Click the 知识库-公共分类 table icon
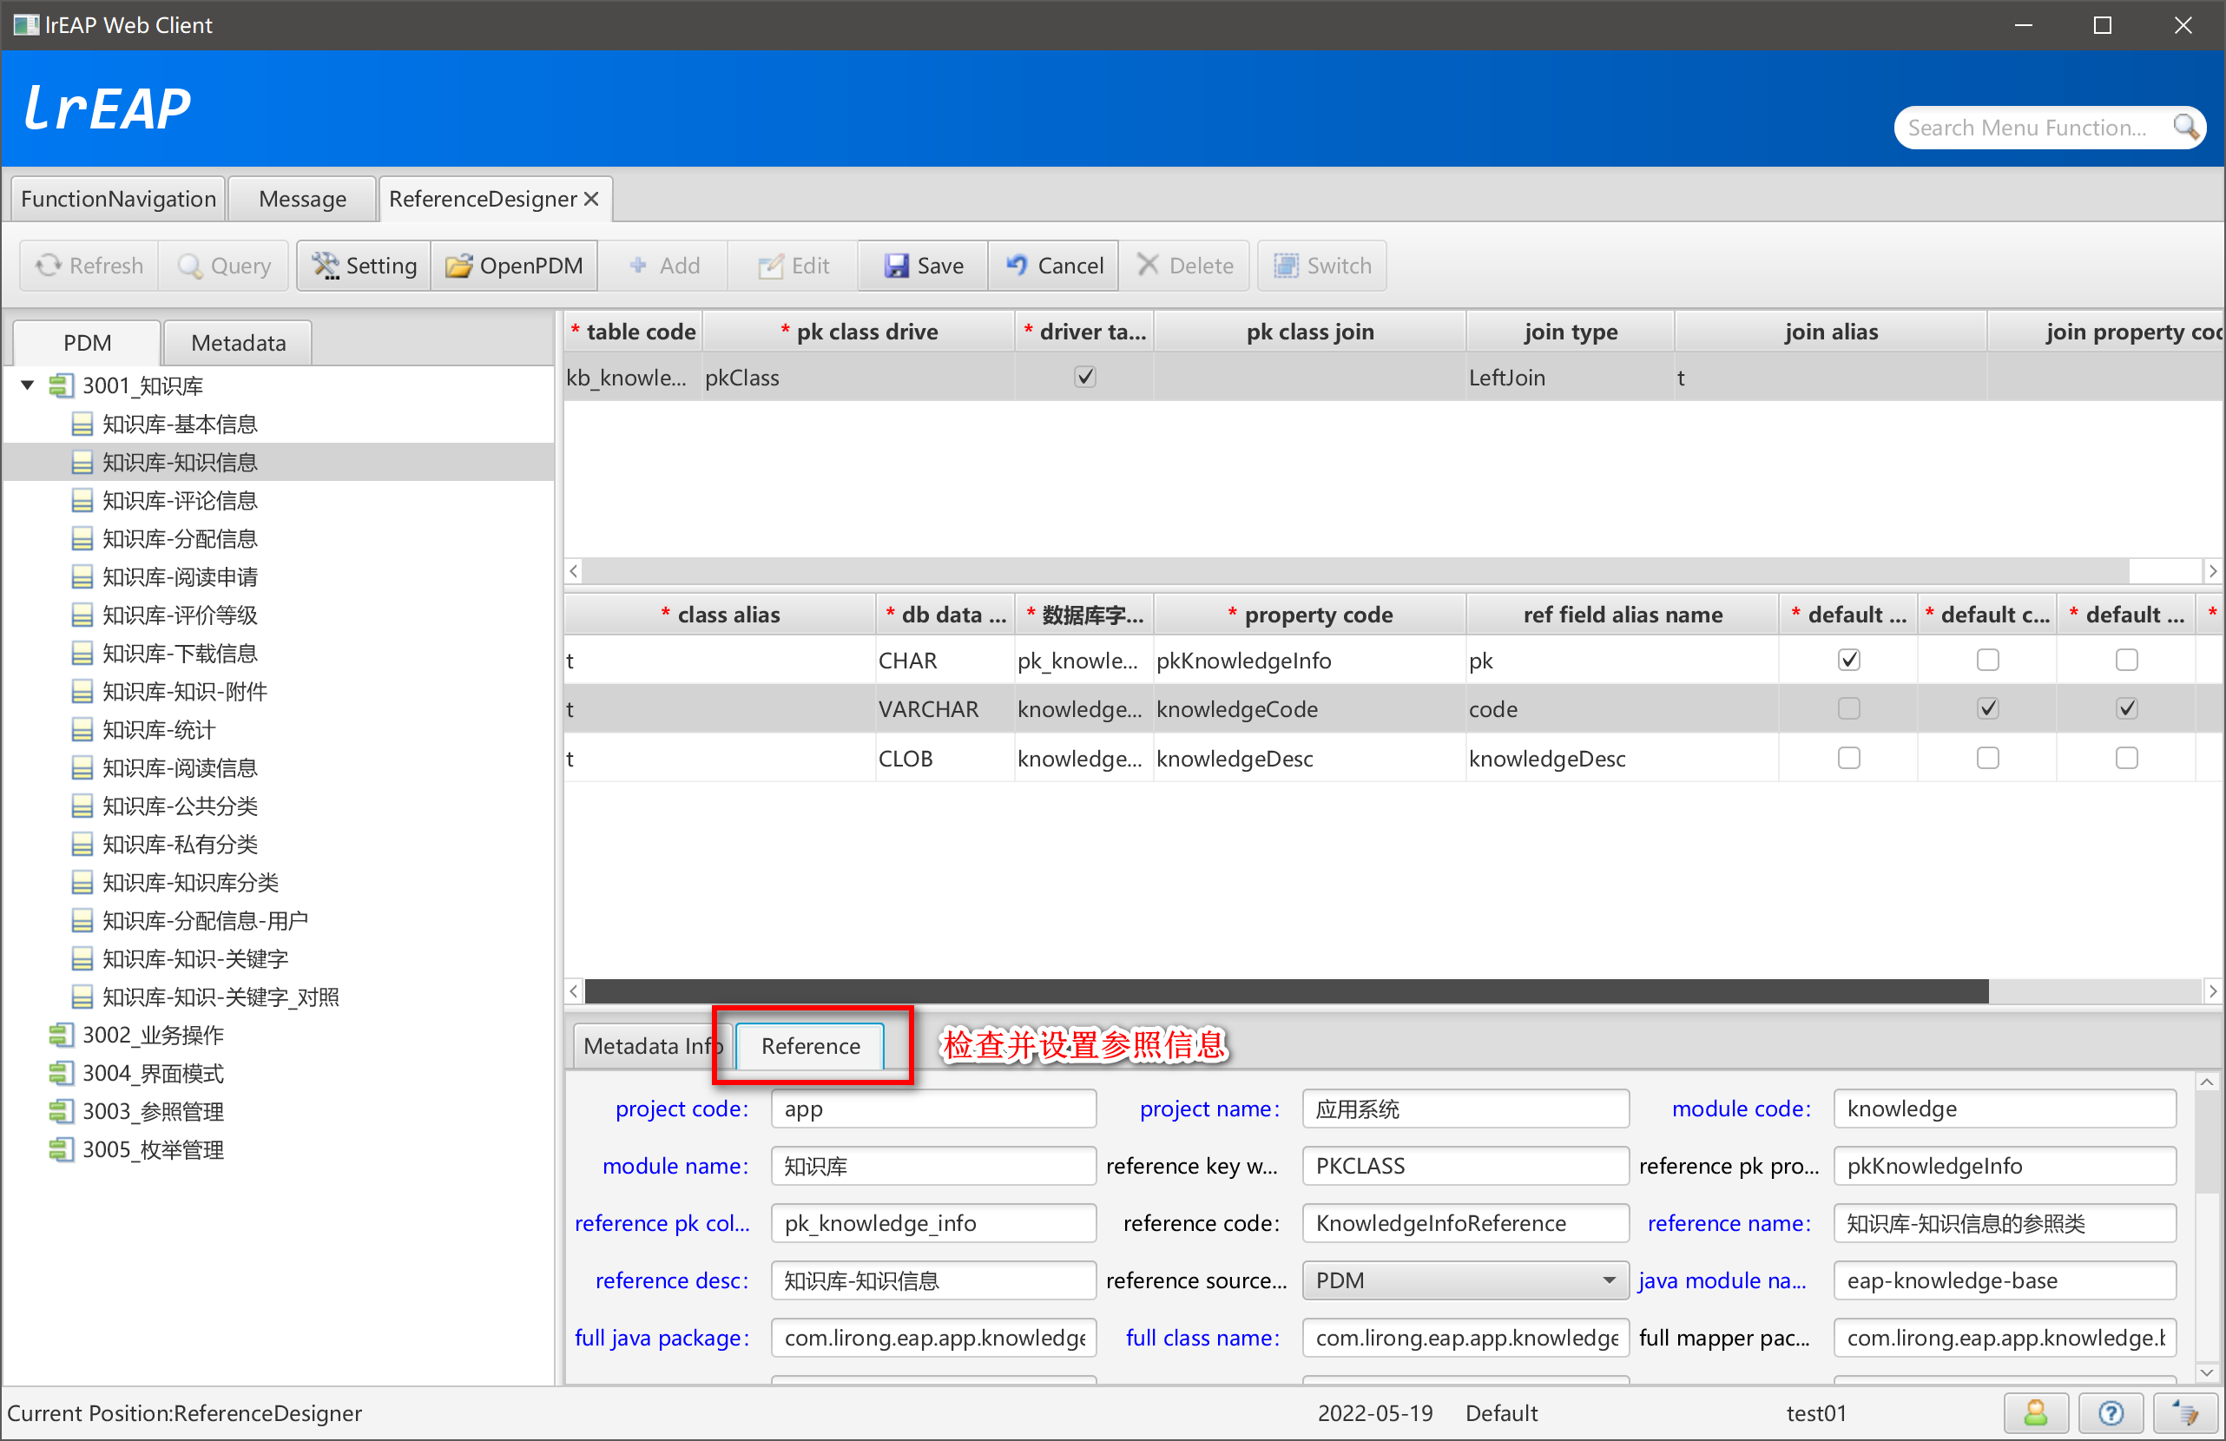 [x=82, y=807]
